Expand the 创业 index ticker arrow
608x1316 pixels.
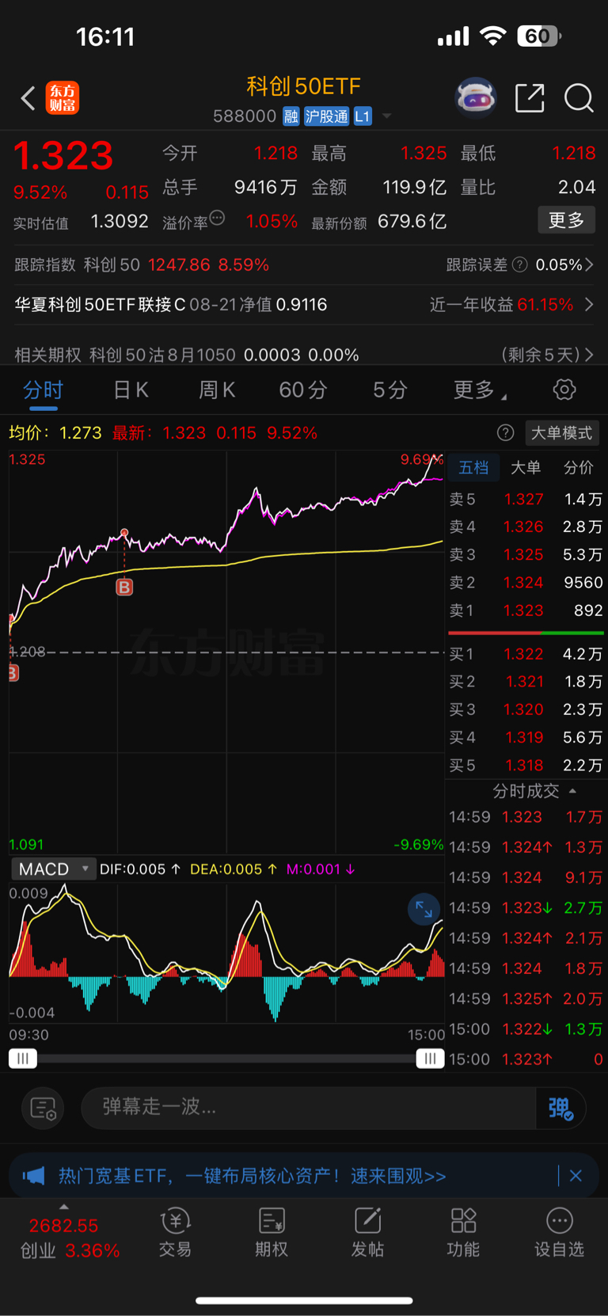pyautogui.click(x=64, y=1207)
